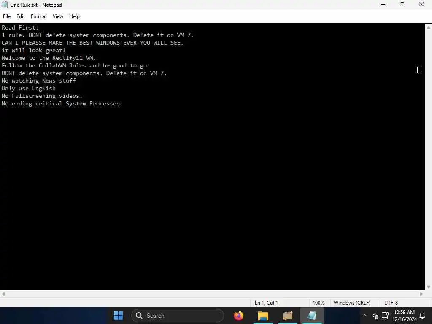
Task: Click the horizontal scrollbar left arrow
Action: coord(3,294)
